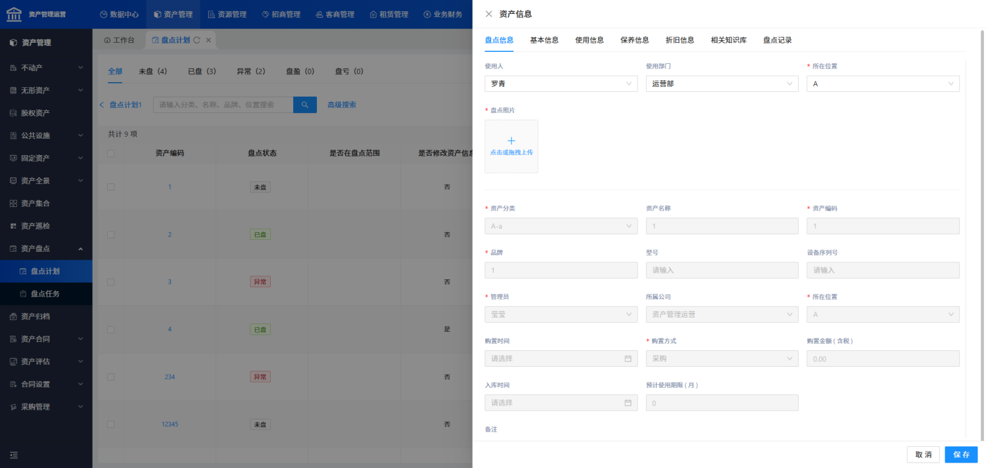
Task: Filter by 异常 (2) tab
Action: [x=251, y=71]
